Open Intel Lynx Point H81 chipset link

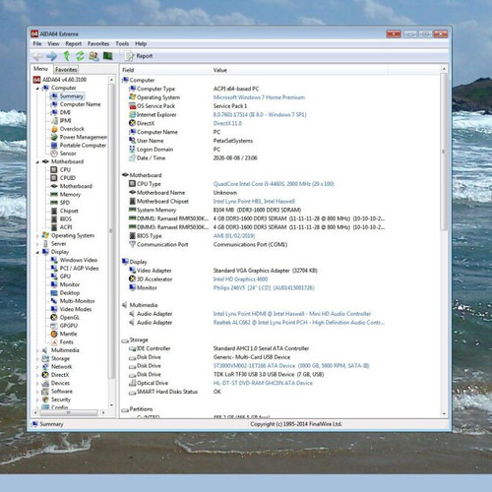pos(254,202)
